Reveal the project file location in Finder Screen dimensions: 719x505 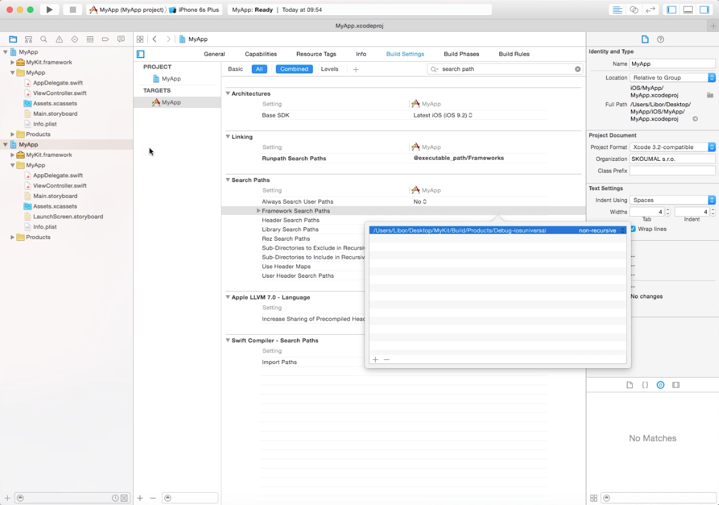point(695,119)
